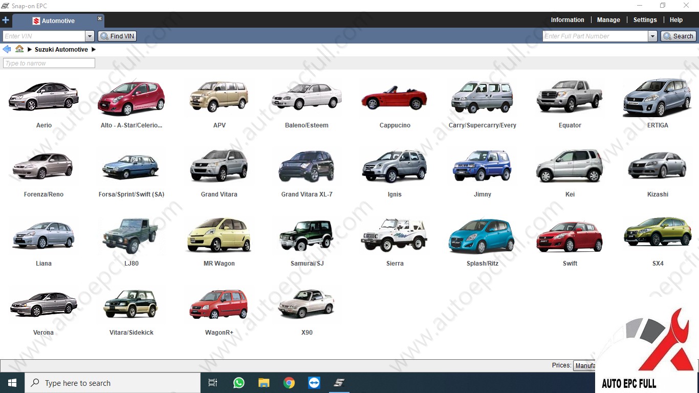699x393 pixels.
Task: Open the red WagonR+ image
Action: tap(219, 304)
